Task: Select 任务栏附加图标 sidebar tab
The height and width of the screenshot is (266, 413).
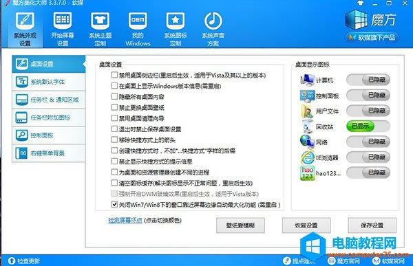Action: [49, 118]
